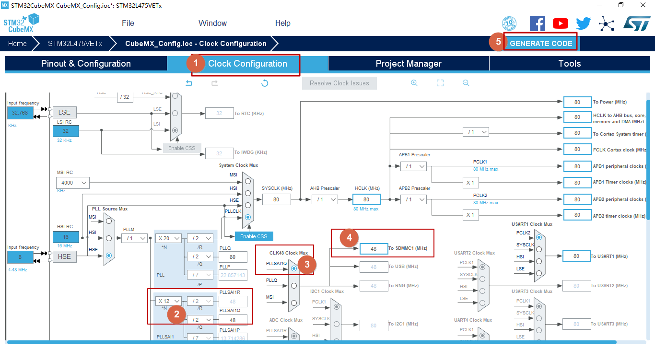Zoom in on the clock diagram
This screenshot has width=655, height=349.
(414, 83)
